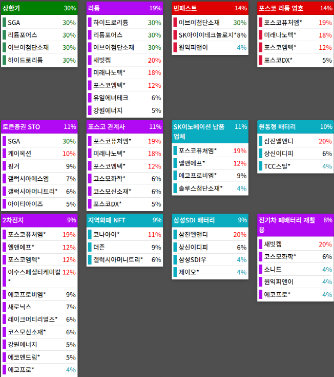Select 포스코DX* in 포스코 리튬 염호 card
This screenshot has width=334, height=377.
pos(296,60)
